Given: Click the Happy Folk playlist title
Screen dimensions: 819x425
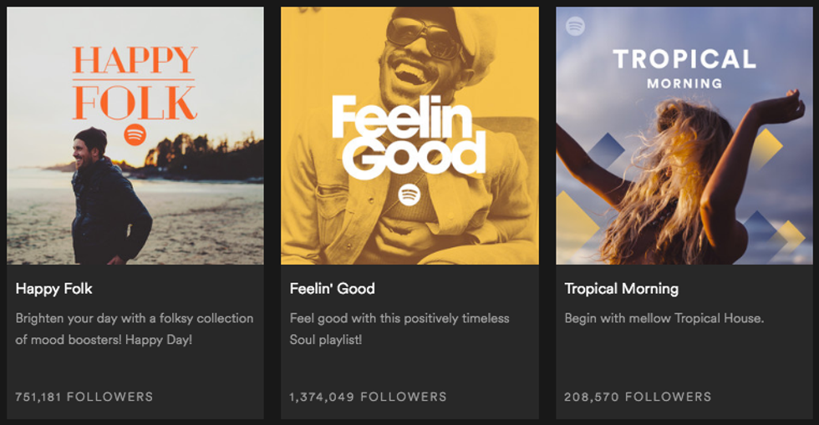Looking at the screenshot, I should [54, 289].
